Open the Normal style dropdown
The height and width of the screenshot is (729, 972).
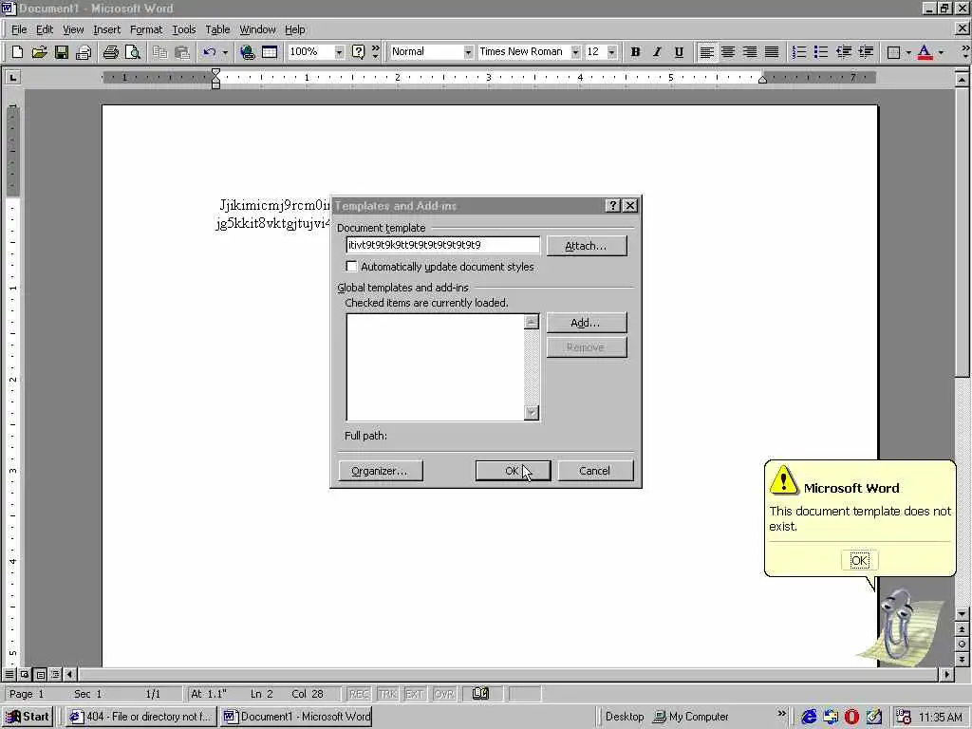click(x=468, y=52)
